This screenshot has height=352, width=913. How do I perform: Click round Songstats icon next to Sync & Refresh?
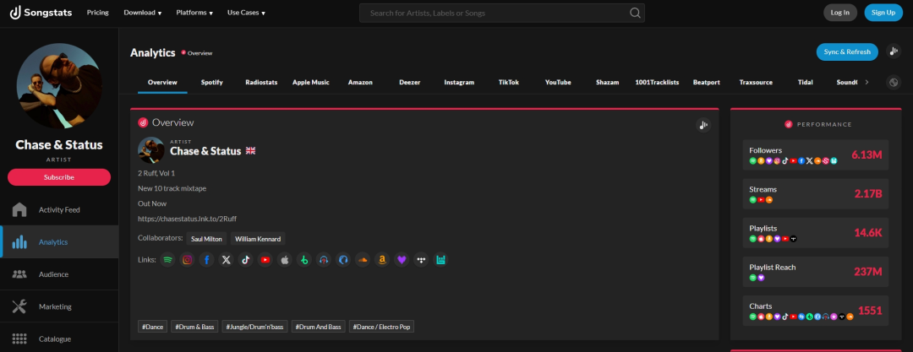point(894,51)
